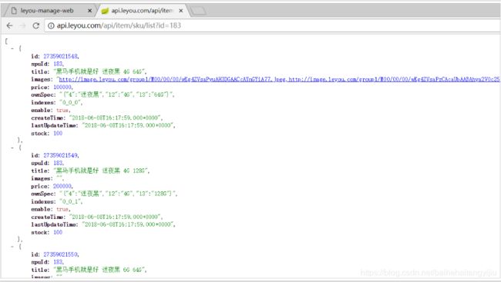Click the ownSpec value containing "13":"128G"

click(118, 194)
